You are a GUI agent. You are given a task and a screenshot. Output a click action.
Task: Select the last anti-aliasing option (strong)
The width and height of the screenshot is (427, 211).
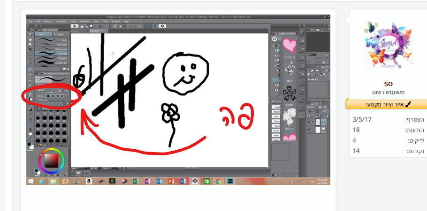pyautogui.click(x=62, y=96)
